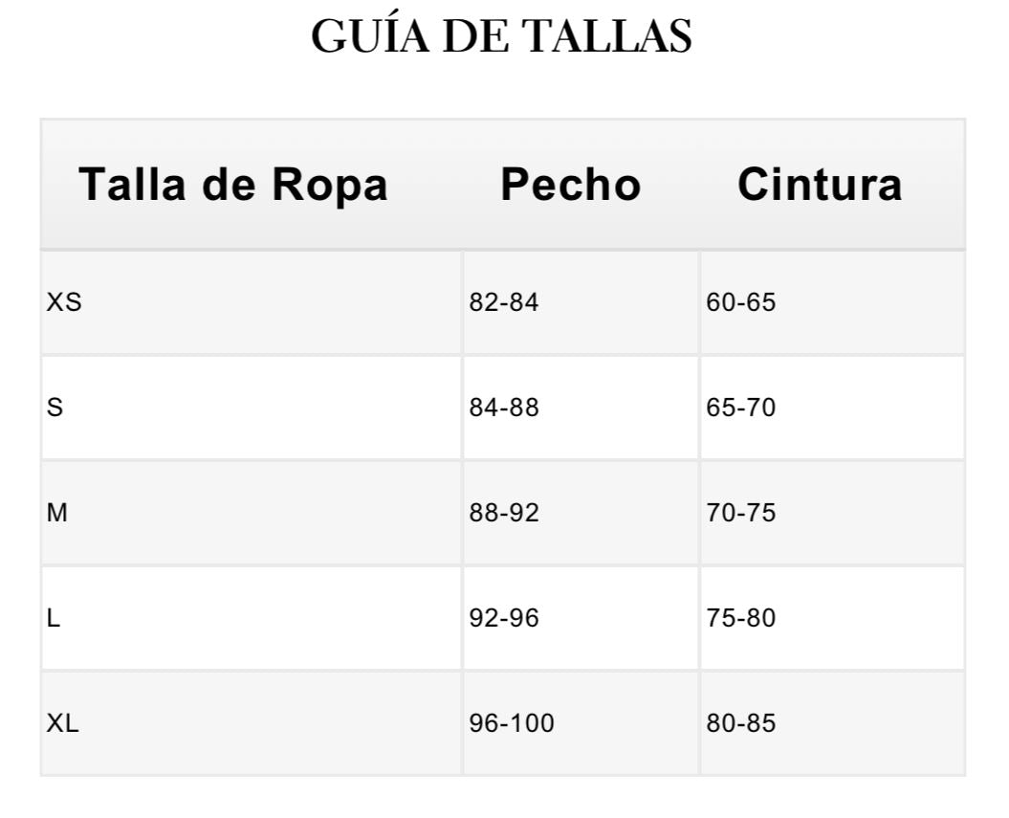The height and width of the screenshot is (818, 1009).
Task: Select the Talla de Ropa column header
Action: click(233, 184)
